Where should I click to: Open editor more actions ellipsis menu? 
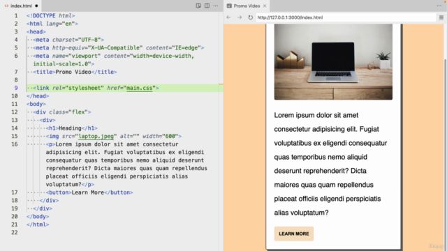pyautogui.click(x=216, y=6)
